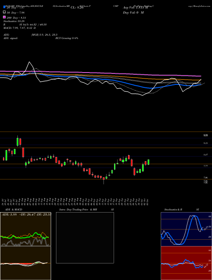Click the 'BUY Growing @ 6%' signal text
Viewport: 212px width, 280px height.
coord(67,38)
